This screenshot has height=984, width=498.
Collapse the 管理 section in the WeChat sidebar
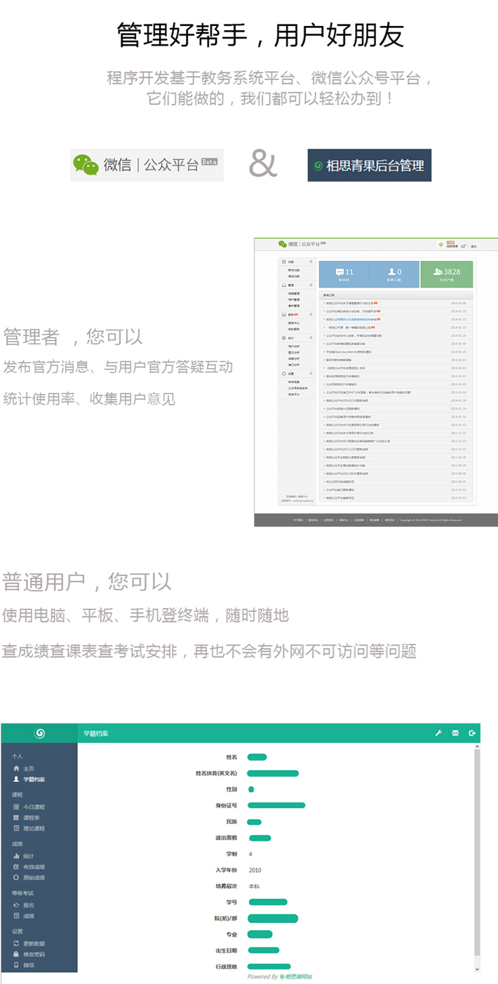click(x=311, y=285)
